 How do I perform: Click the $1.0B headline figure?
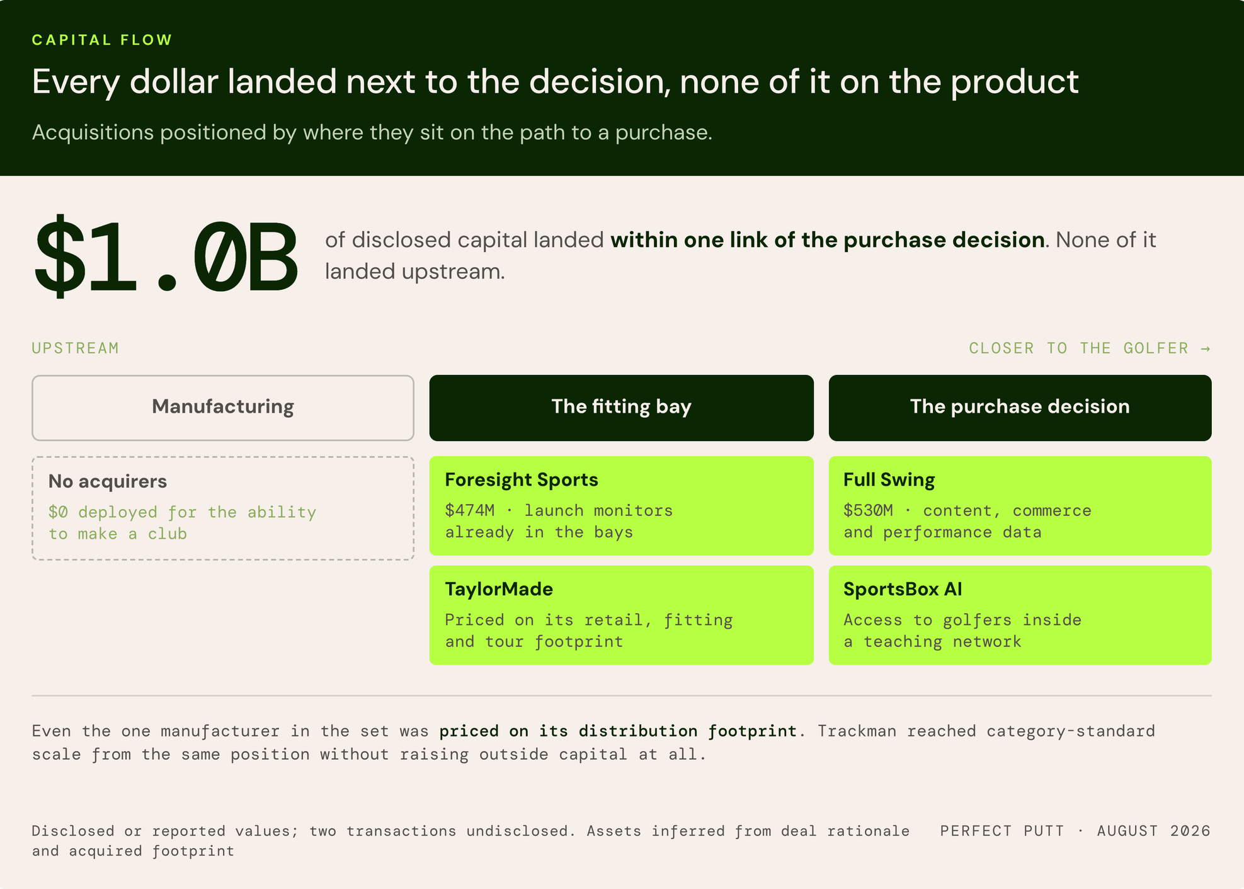[165, 256]
